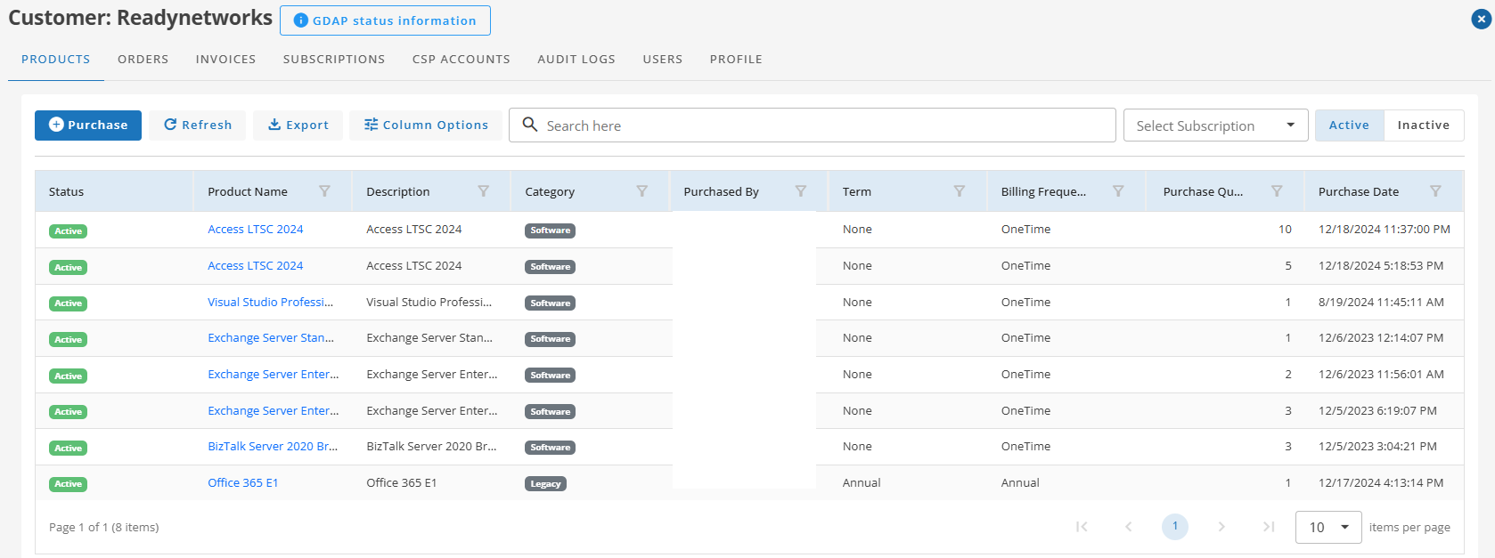Open GDAP status information
Image resolution: width=1495 pixels, height=558 pixels.
point(385,20)
